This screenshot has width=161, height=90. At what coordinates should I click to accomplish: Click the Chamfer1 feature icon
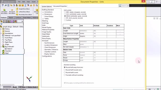pyautogui.click(x=3, y=51)
